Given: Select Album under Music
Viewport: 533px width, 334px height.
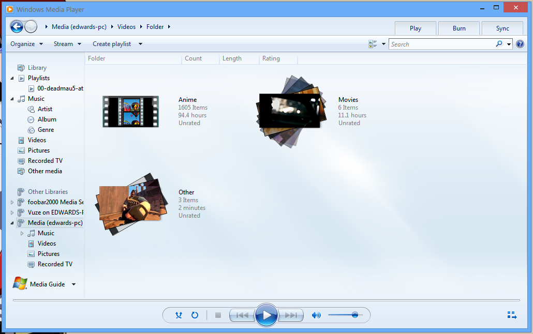Looking at the screenshot, I should pyautogui.click(x=47, y=119).
